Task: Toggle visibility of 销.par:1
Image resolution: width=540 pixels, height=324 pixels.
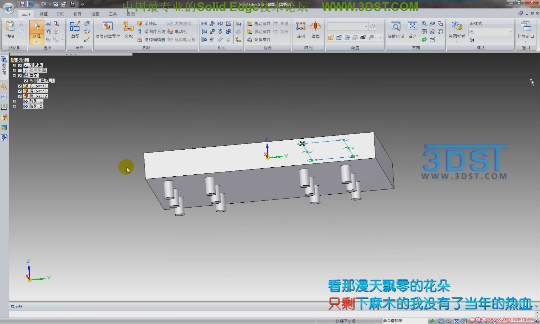Action: point(20,91)
